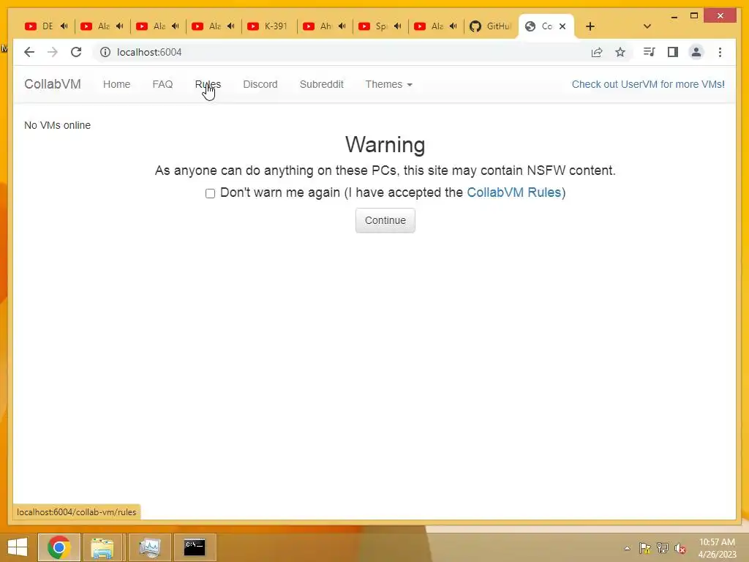Open the Chrome side panel
The height and width of the screenshot is (562, 749).
pyautogui.click(x=673, y=52)
